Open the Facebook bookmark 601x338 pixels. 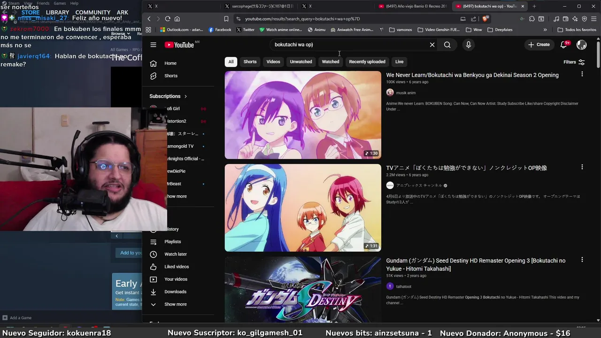click(220, 30)
